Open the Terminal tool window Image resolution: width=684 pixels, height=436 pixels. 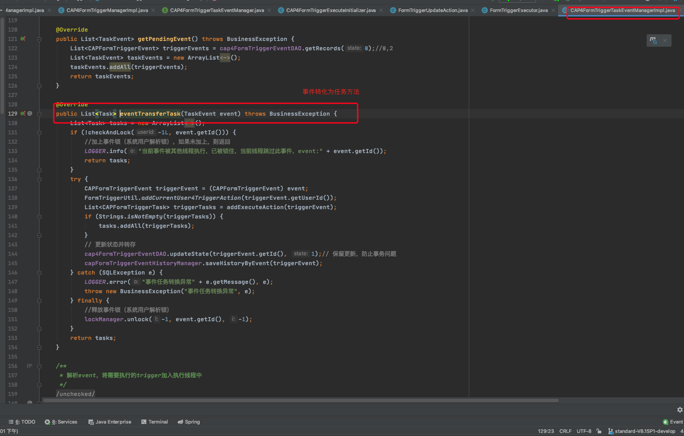(x=158, y=422)
